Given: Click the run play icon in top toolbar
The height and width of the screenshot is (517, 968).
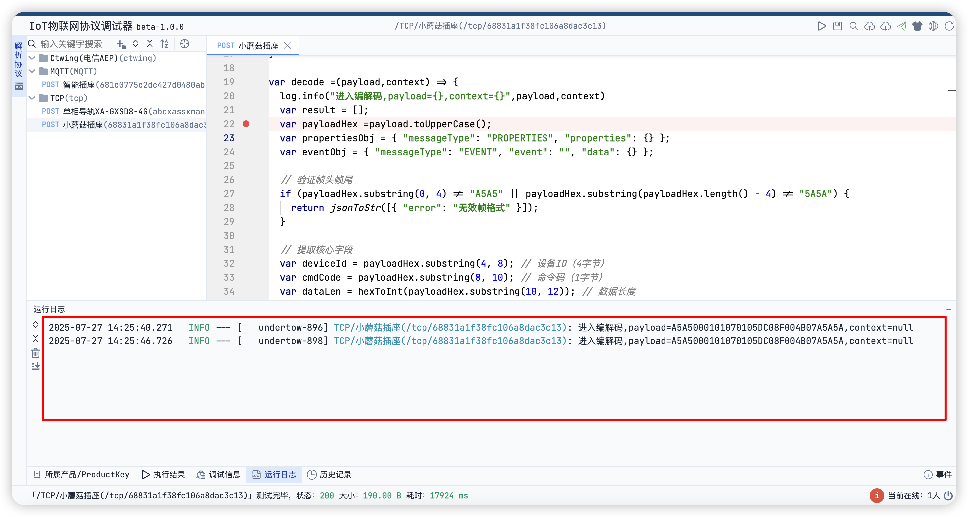Looking at the screenshot, I should (x=821, y=26).
